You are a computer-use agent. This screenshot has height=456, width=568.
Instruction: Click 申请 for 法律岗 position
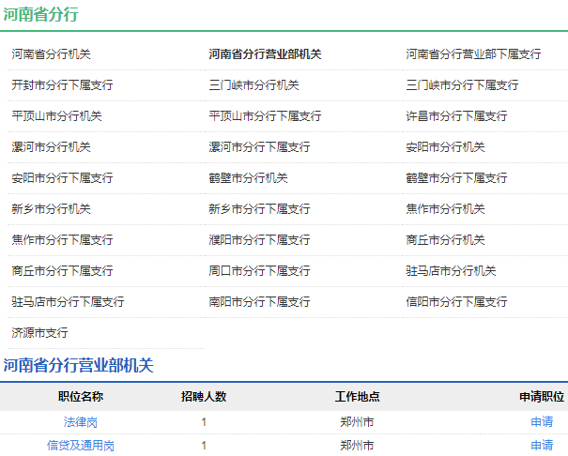pos(542,422)
